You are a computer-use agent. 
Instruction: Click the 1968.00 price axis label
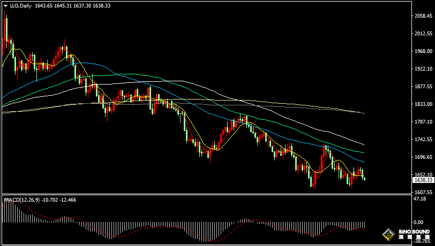click(423, 51)
